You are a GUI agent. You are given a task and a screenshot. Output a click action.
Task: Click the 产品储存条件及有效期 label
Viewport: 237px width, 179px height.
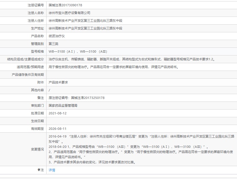28,75
